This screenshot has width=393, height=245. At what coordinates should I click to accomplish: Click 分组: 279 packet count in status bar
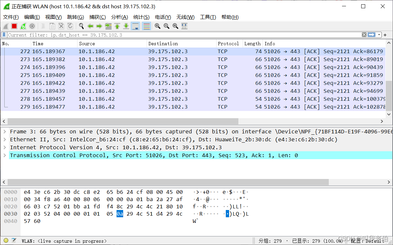[270, 241]
